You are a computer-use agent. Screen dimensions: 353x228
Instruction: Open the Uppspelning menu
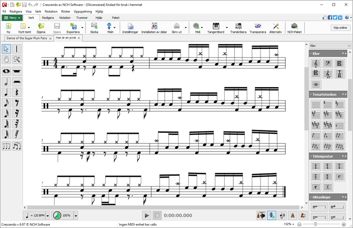pos(83,11)
